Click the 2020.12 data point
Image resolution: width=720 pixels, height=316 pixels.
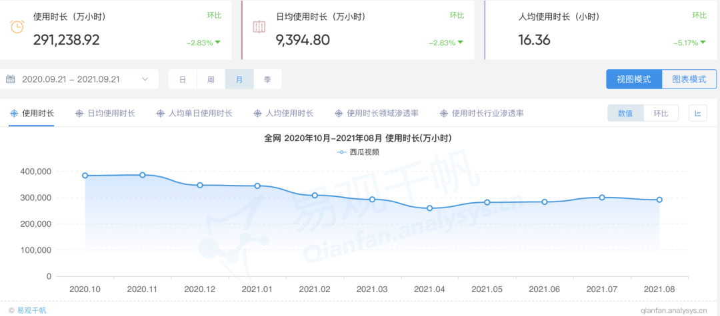[200, 185]
